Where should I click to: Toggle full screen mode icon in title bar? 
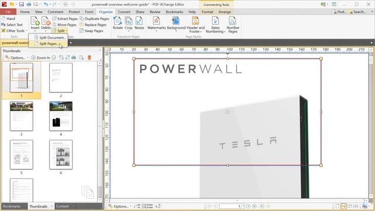click(x=334, y=4)
